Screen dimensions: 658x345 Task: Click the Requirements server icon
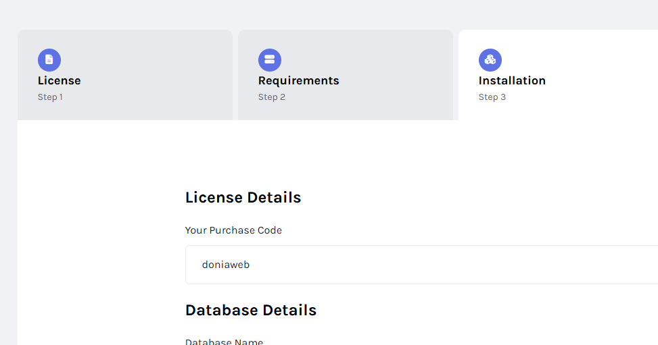click(x=269, y=60)
